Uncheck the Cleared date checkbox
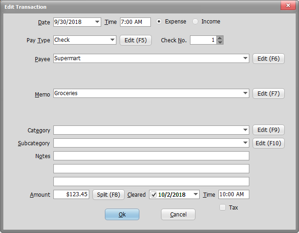The height and width of the screenshot is (233, 299). (154, 194)
